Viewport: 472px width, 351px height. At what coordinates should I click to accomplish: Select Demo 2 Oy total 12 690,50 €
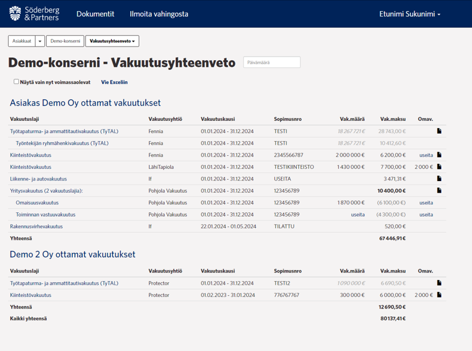click(x=392, y=307)
